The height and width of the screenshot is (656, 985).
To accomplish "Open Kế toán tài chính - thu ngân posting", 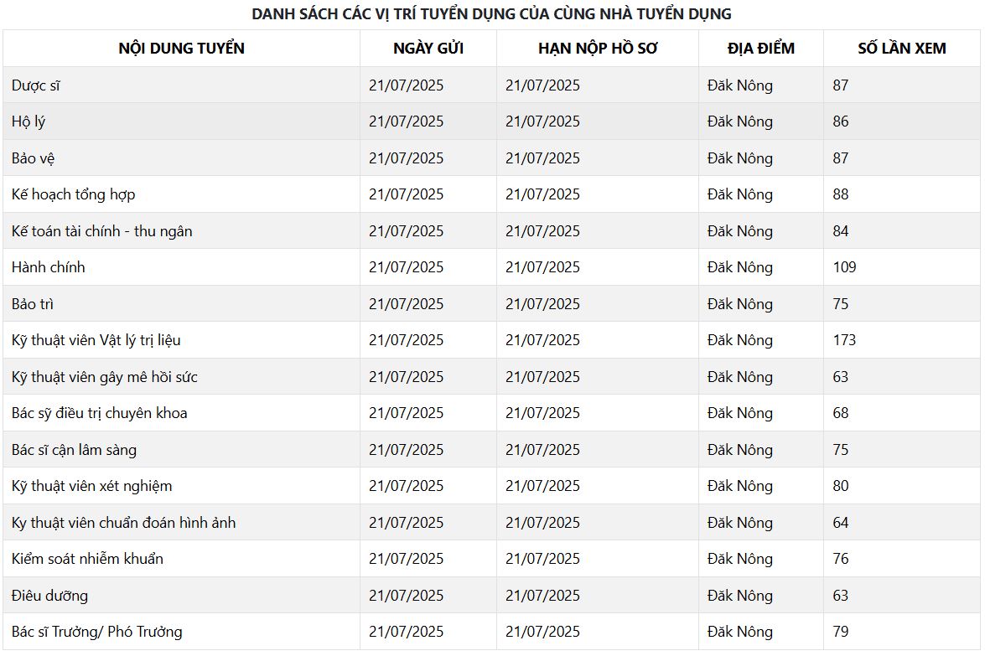I will point(101,231).
